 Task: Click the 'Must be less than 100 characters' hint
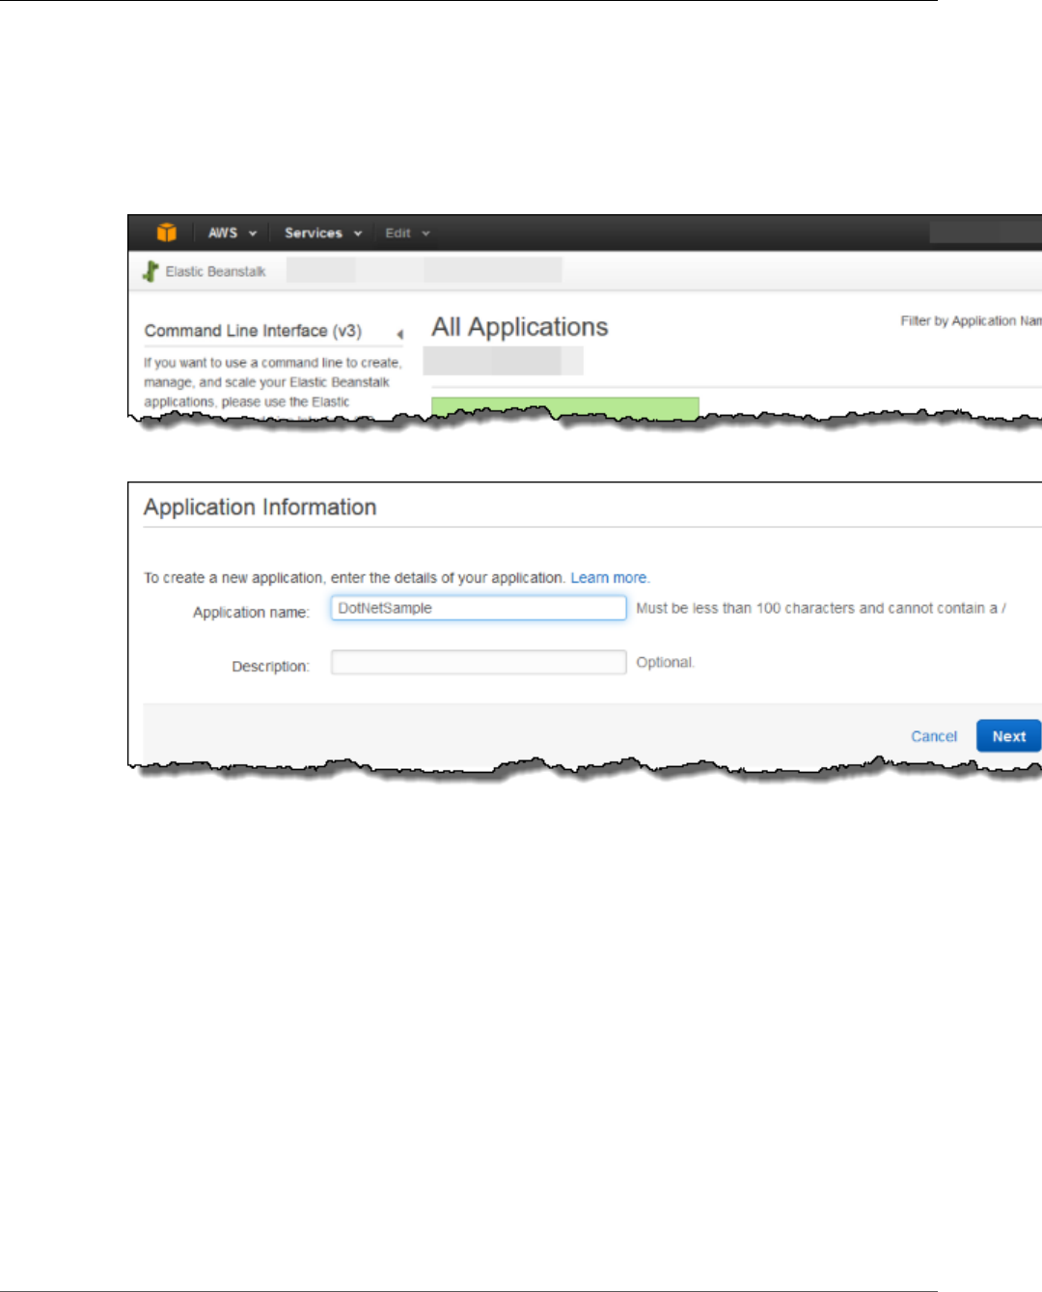coord(821,608)
